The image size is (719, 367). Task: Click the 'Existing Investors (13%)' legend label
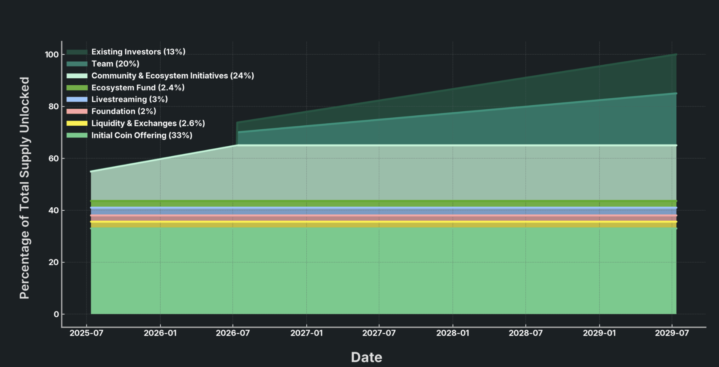[x=138, y=52]
